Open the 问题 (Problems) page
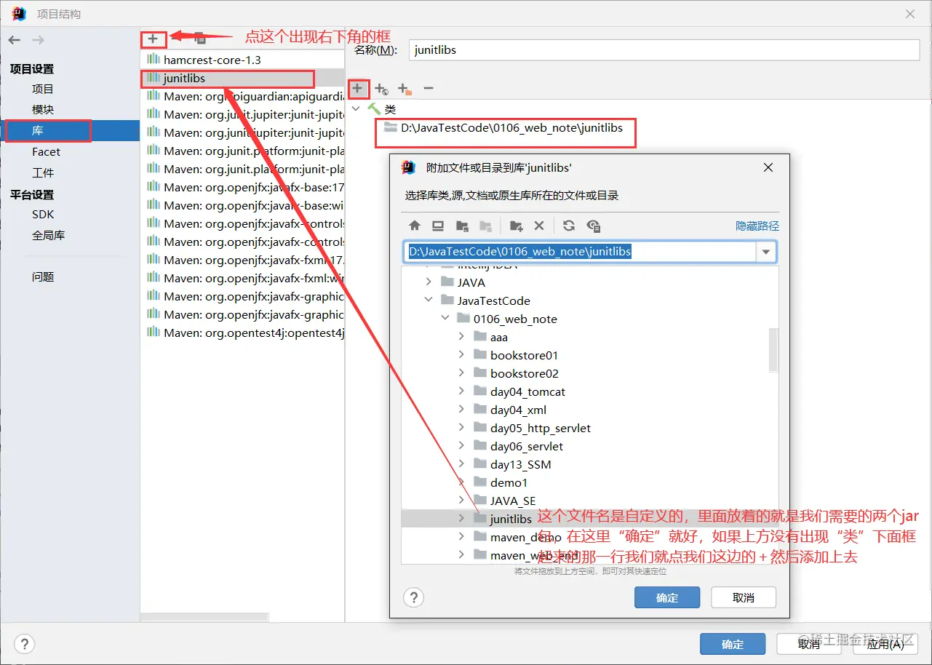This screenshot has width=932, height=665. click(x=43, y=276)
